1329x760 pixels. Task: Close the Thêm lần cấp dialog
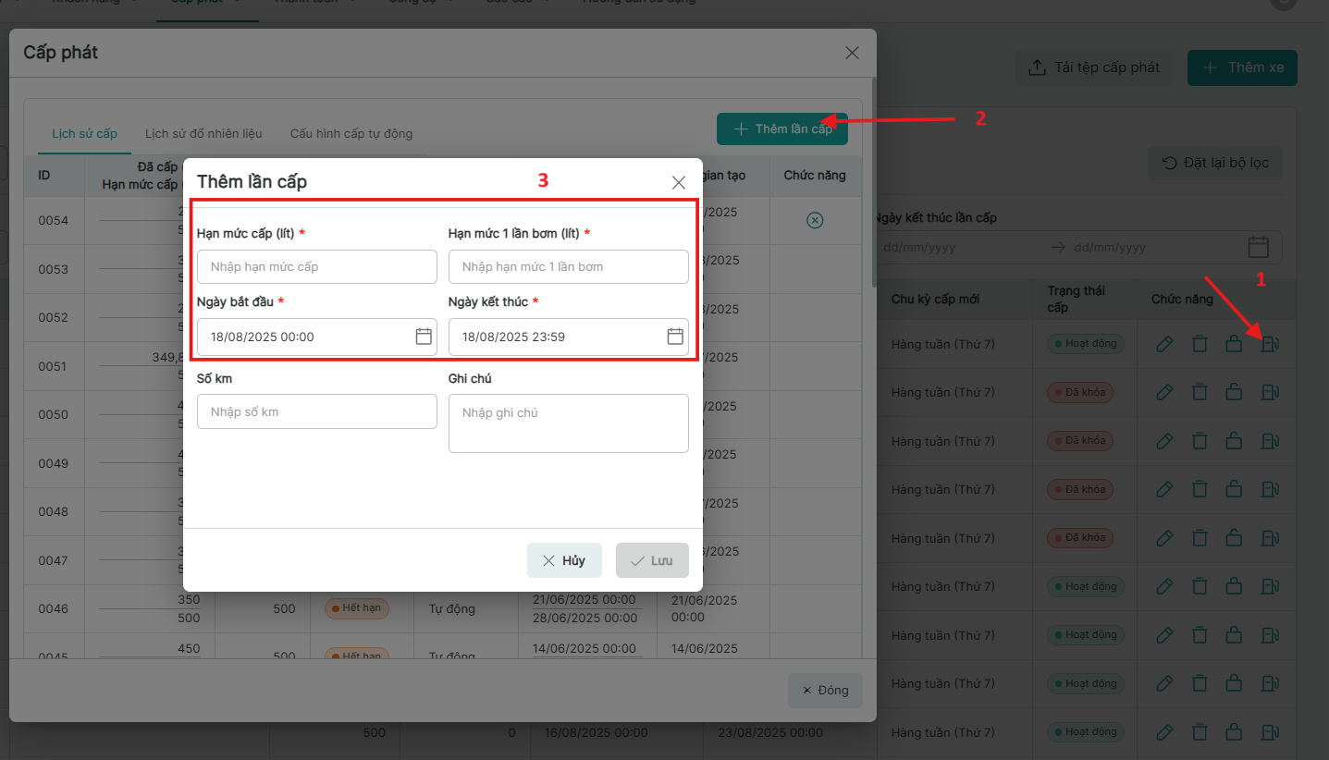[679, 182]
